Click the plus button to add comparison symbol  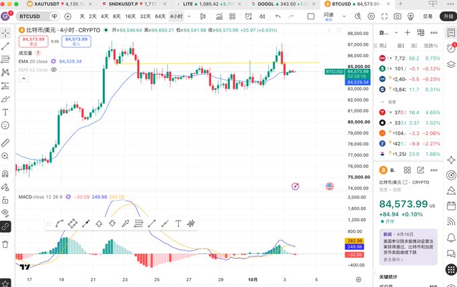(68, 16)
